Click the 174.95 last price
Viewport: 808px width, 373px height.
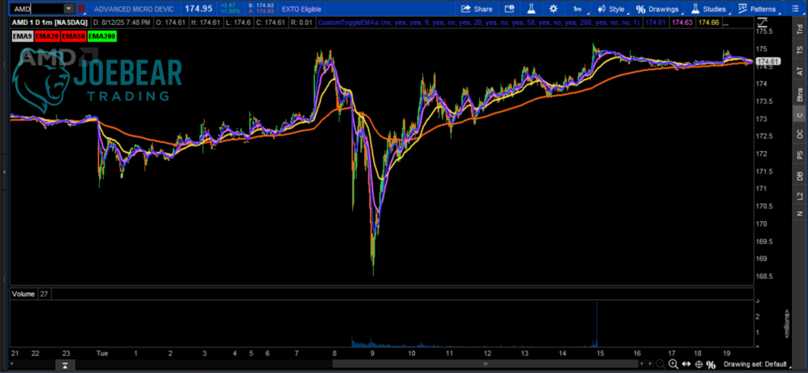(x=199, y=10)
